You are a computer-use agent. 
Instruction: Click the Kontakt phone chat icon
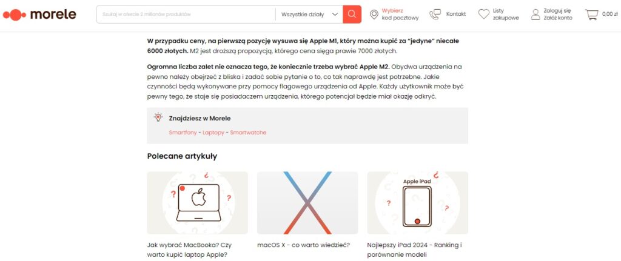tap(435, 15)
